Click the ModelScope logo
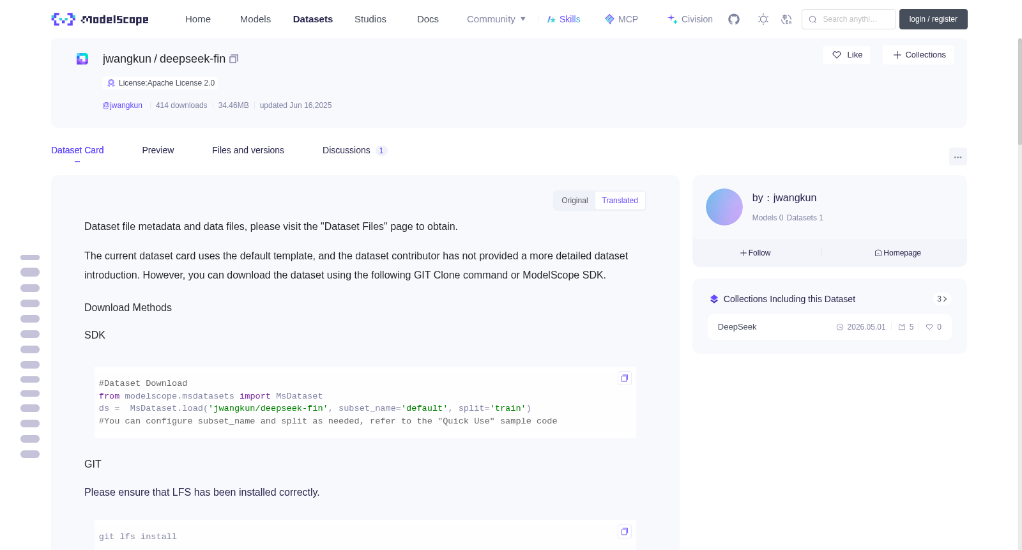 pyautogui.click(x=100, y=19)
